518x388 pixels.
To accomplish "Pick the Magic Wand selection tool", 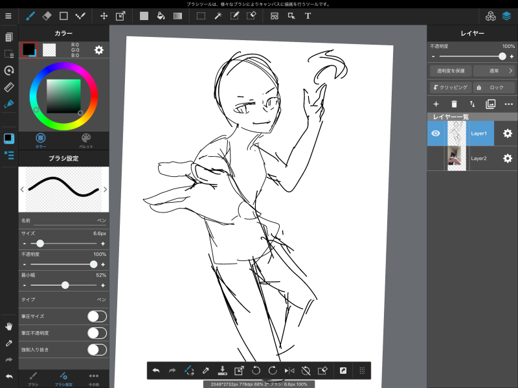I will click(x=218, y=16).
